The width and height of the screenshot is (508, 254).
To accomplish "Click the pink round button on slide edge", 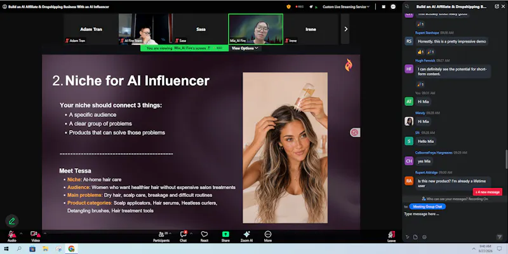I will pyautogui.click(x=355, y=132).
